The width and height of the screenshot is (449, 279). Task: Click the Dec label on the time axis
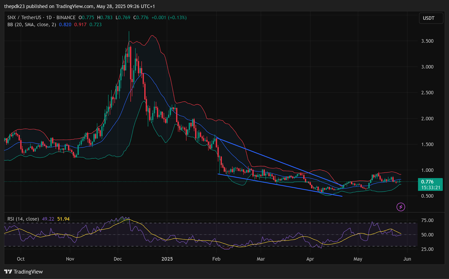coord(118,259)
